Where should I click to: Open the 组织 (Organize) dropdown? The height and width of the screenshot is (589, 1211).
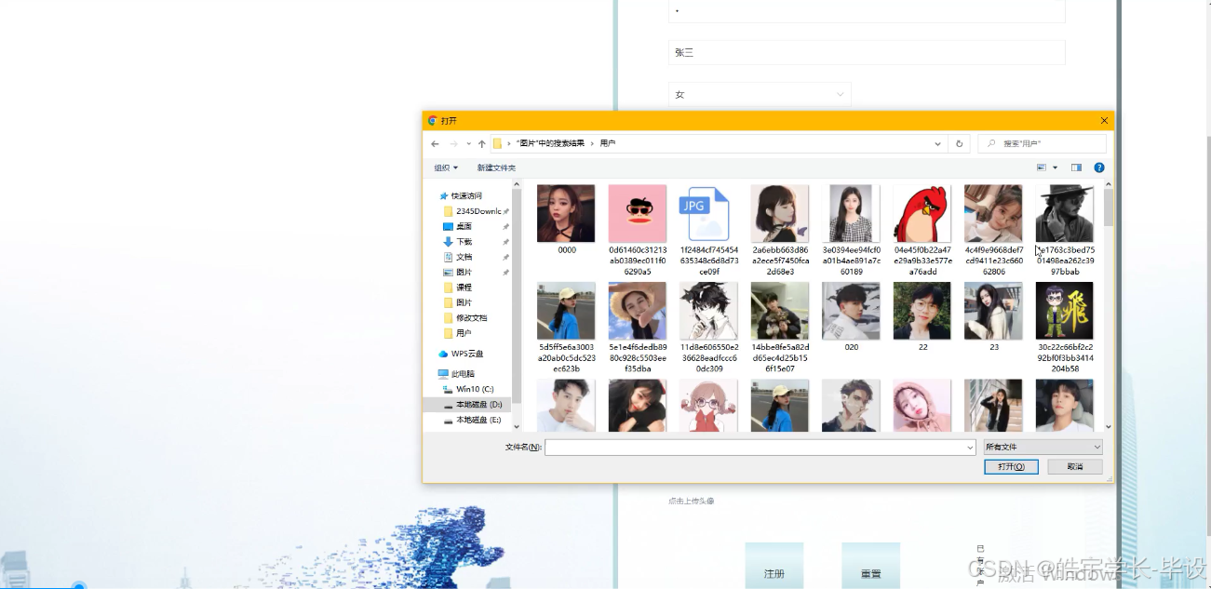pyautogui.click(x=446, y=167)
